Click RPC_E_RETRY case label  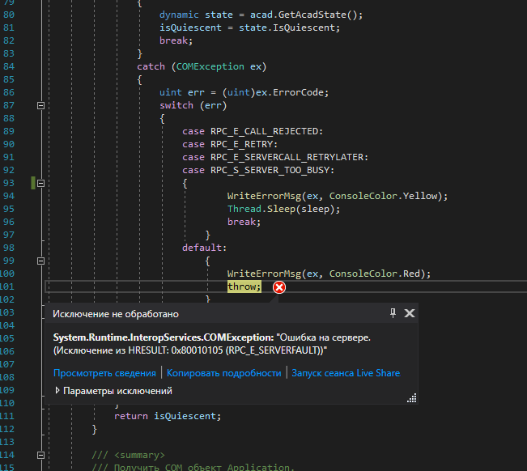[244, 144]
